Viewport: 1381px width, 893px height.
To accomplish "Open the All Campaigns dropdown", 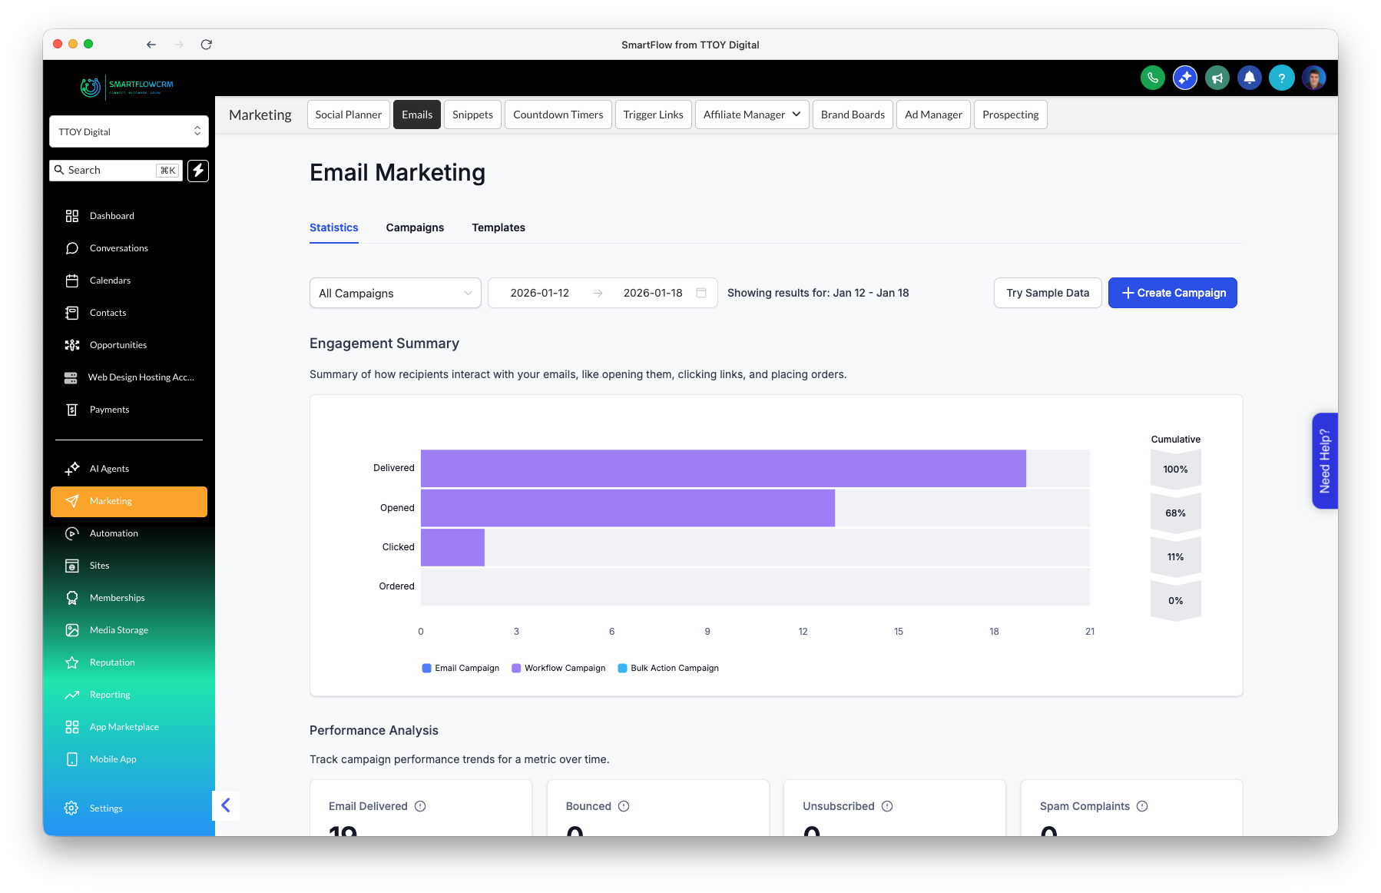I will point(395,293).
